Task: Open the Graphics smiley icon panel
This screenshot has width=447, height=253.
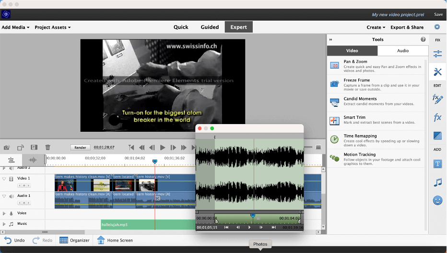Action: [437, 200]
